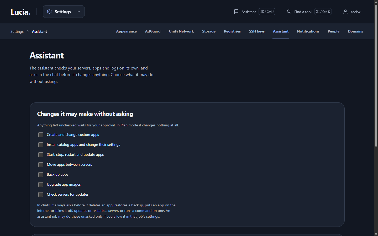Screen dimensions: 378x236
Task: Tick the Upgrade app images checkbox
Action: click(x=41, y=185)
